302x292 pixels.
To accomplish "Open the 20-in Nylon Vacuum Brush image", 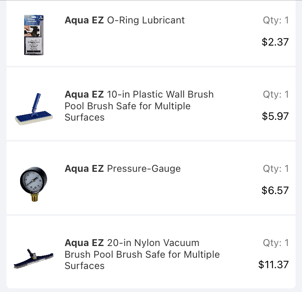I will point(34,259).
